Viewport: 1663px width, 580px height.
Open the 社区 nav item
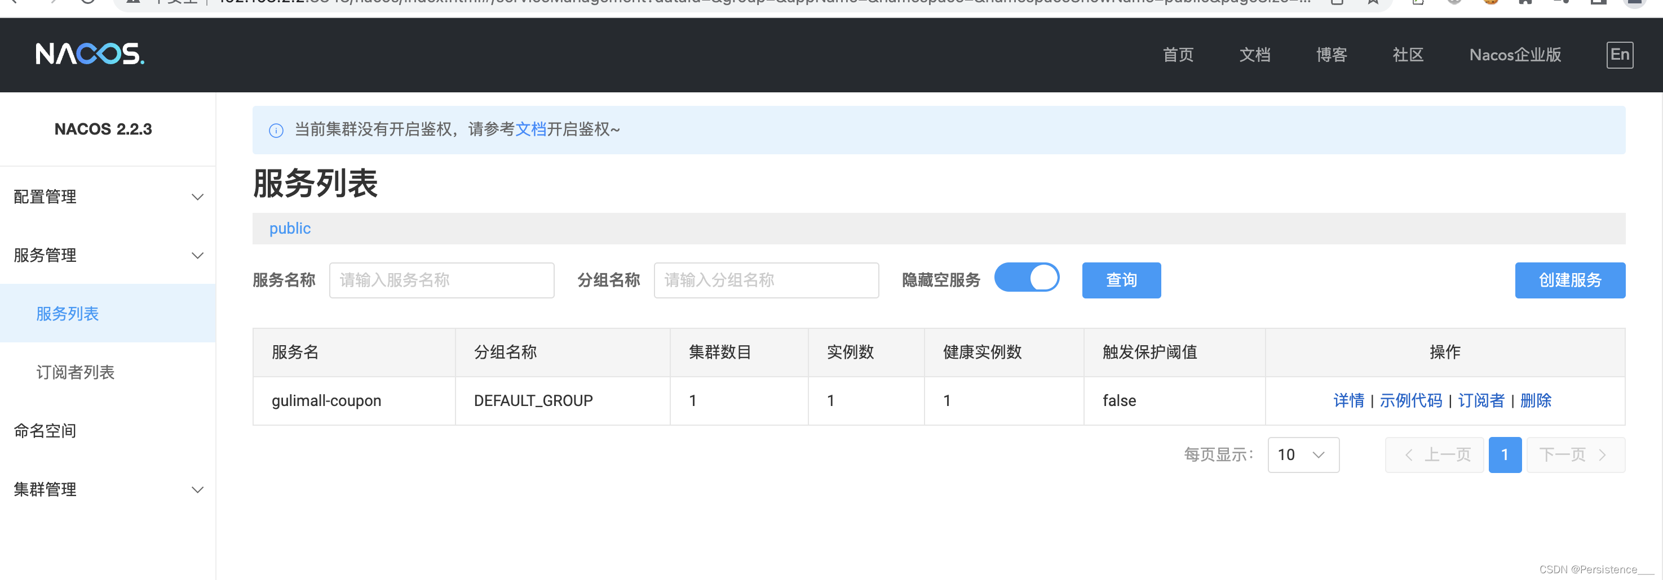coord(1408,55)
